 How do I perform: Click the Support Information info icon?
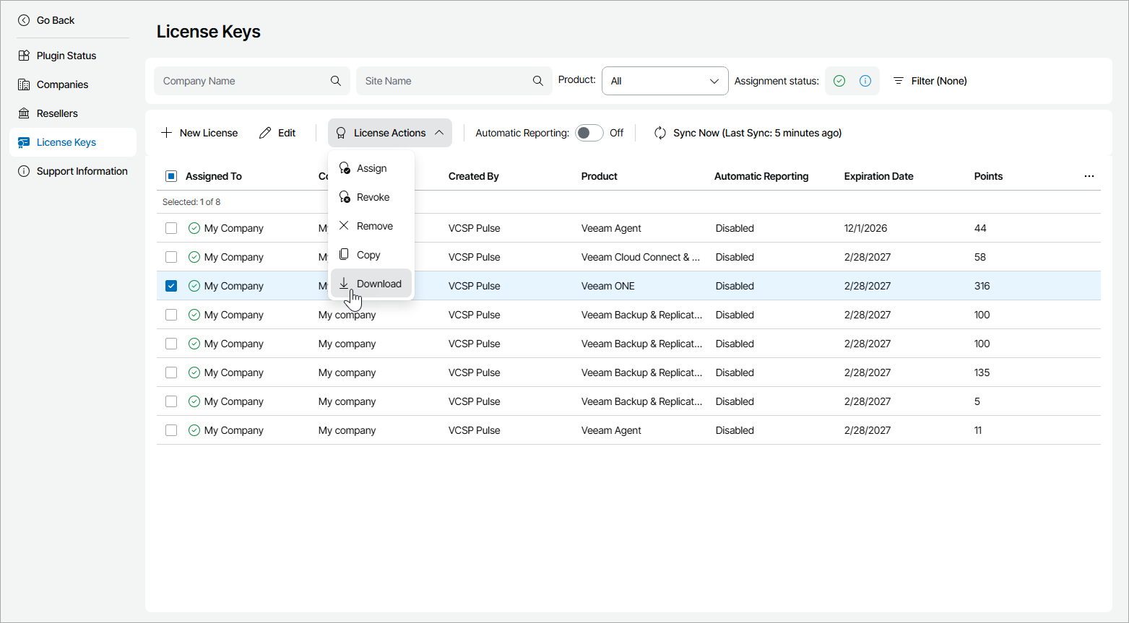[x=24, y=171]
